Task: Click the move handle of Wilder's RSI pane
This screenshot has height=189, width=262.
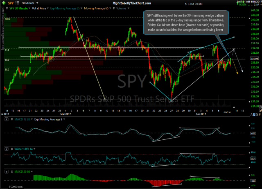Action: [x=12, y=149]
